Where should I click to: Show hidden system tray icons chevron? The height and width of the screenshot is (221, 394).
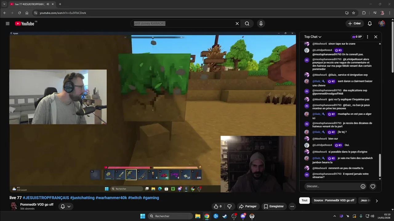[x=335, y=216]
